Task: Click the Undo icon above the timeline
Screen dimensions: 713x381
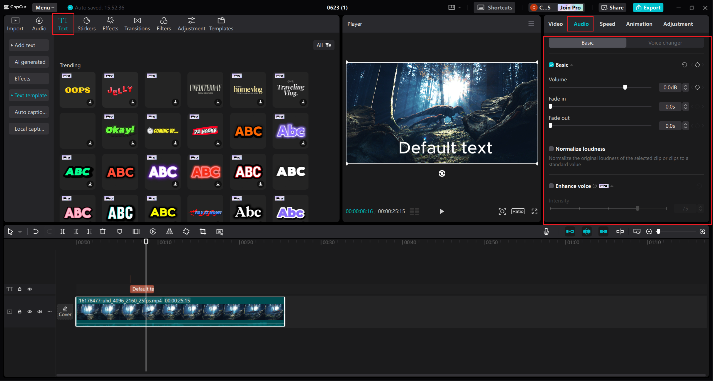Action: 36,231
